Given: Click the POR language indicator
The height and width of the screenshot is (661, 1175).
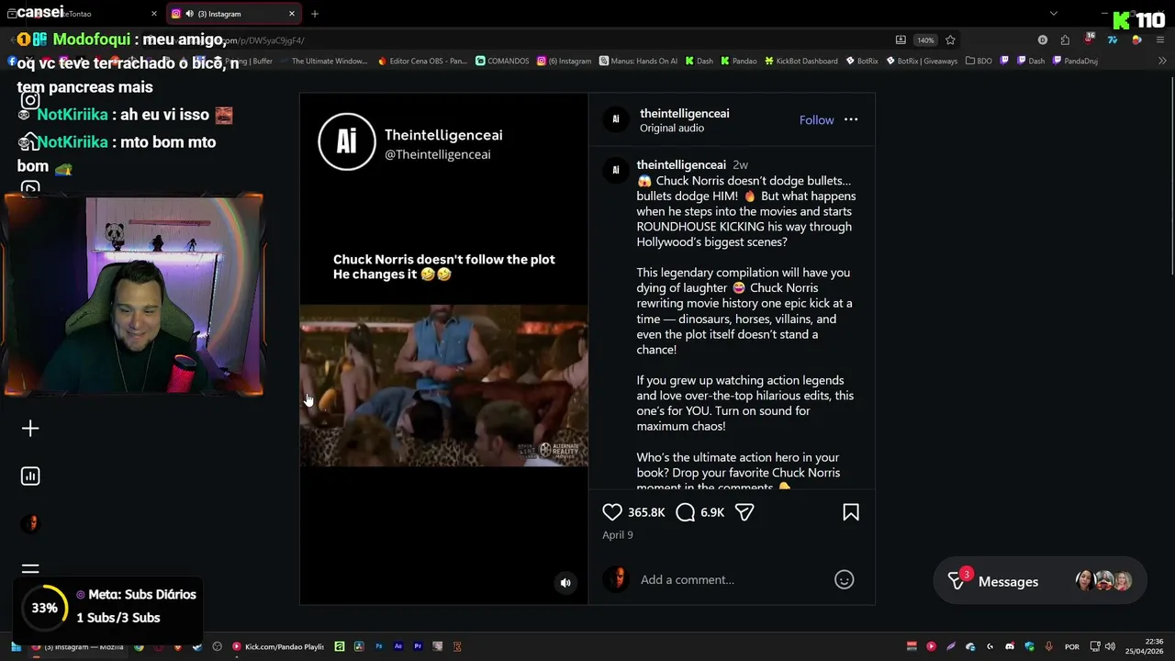Looking at the screenshot, I should tap(1072, 646).
